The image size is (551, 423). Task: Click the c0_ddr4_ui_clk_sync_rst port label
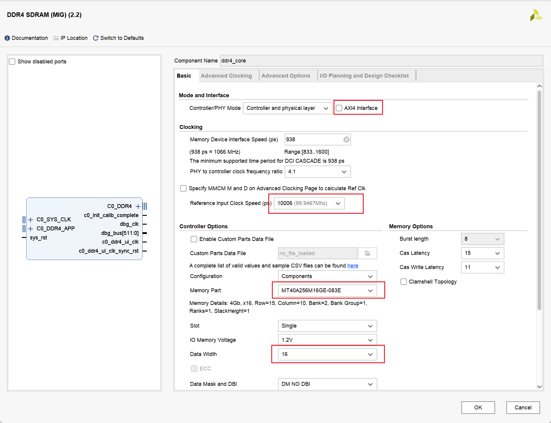[x=109, y=251]
